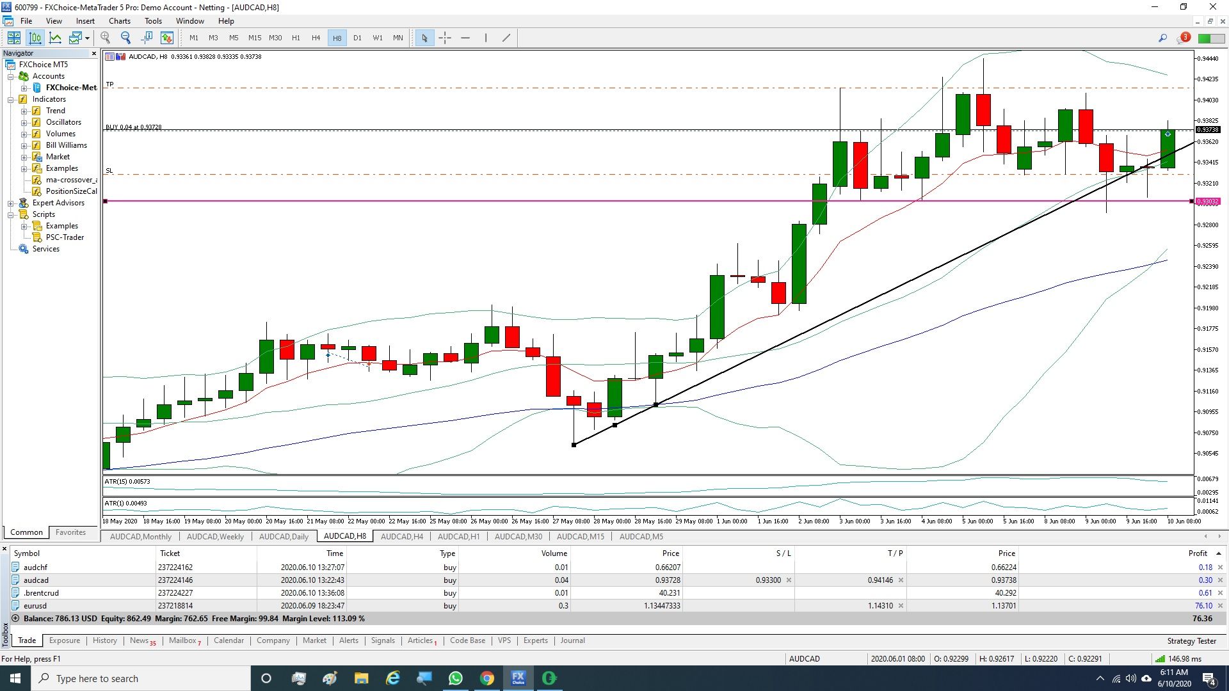Click the zoom out magnifier icon
This screenshot has height=691, width=1229.
tap(126, 38)
